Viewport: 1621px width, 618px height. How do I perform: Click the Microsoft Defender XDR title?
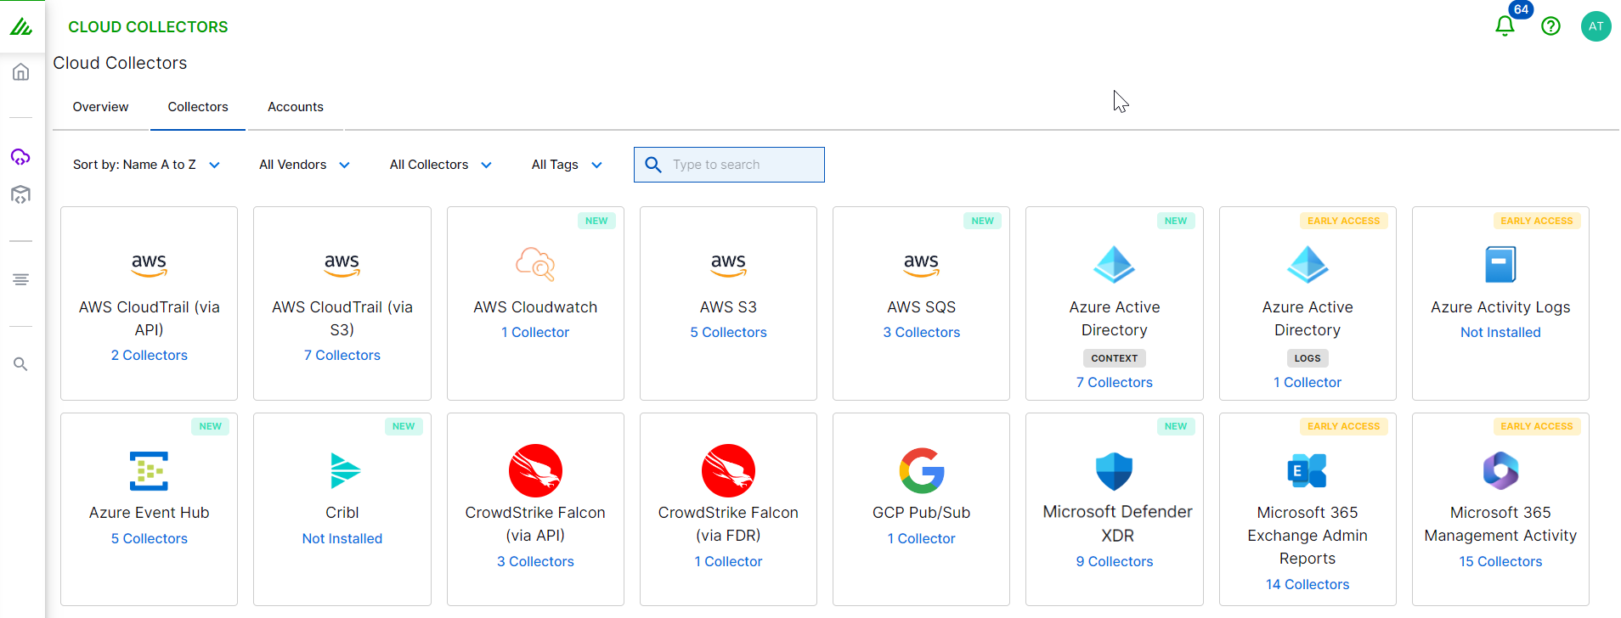[1117, 524]
